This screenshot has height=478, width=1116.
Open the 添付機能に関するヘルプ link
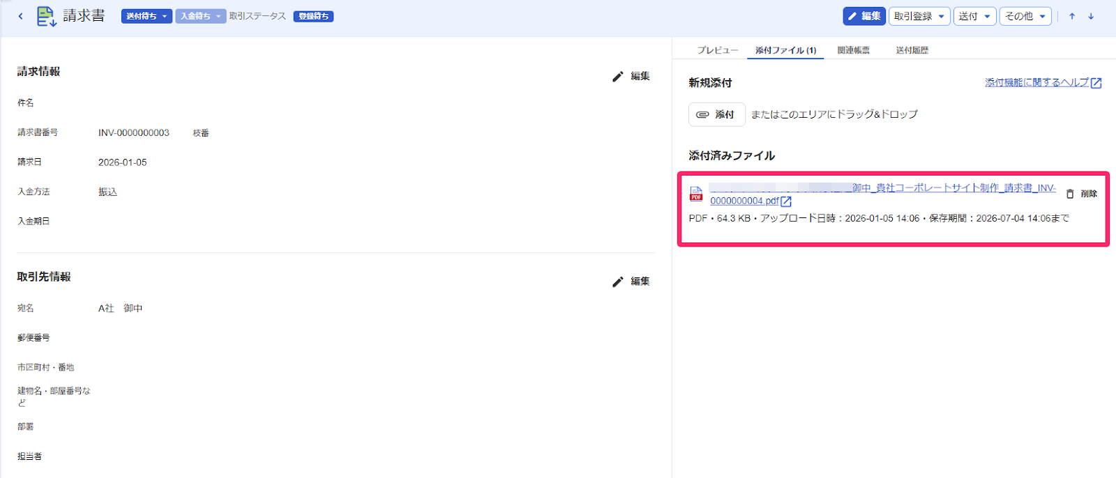point(1043,82)
